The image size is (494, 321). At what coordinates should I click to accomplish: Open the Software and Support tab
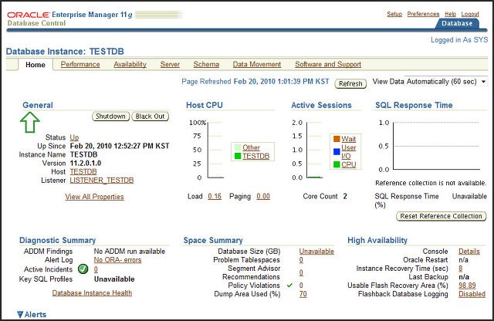click(328, 64)
